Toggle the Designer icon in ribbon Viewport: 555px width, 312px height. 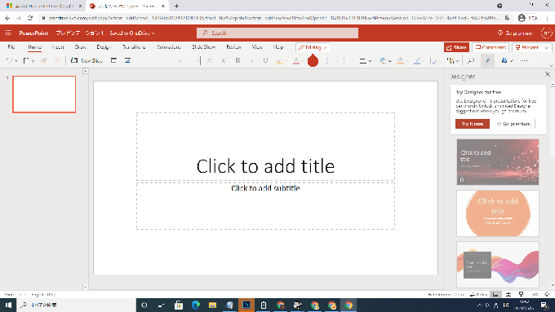(x=487, y=61)
